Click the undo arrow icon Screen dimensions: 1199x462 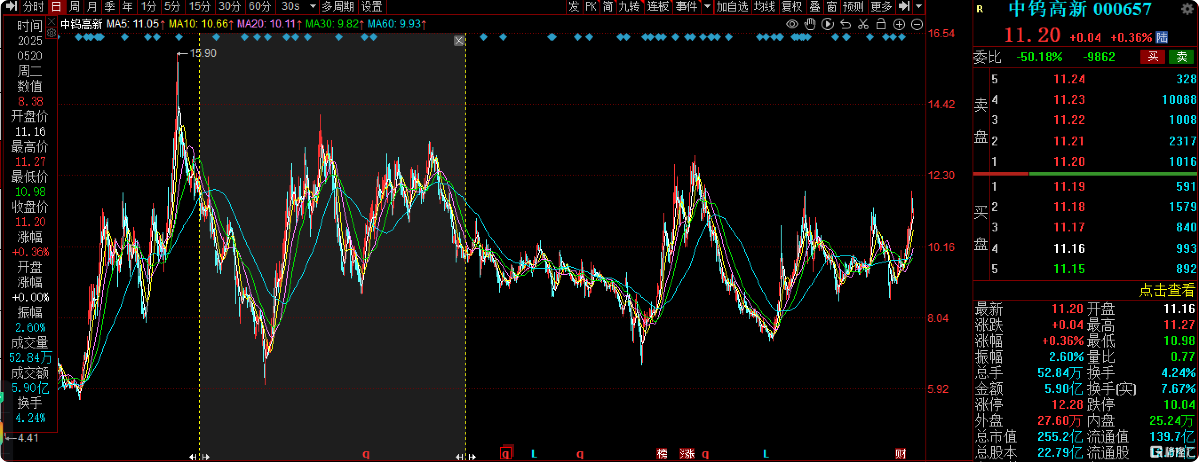pyautogui.click(x=845, y=24)
